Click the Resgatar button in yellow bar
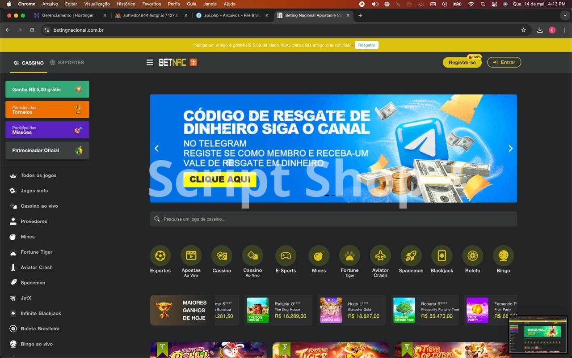The height and width of the screenshot is (358, 572). pos(366,45)
